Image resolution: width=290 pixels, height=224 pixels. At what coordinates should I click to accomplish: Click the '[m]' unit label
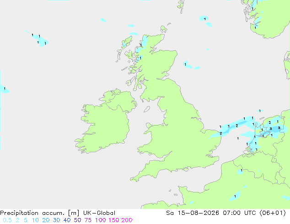tap(74, 213)
